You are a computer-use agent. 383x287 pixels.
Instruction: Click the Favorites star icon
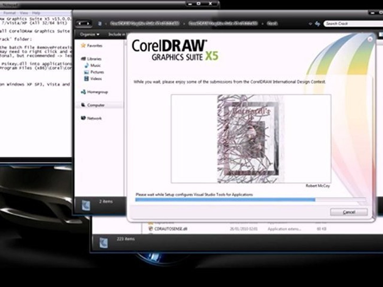pos(83,45)
